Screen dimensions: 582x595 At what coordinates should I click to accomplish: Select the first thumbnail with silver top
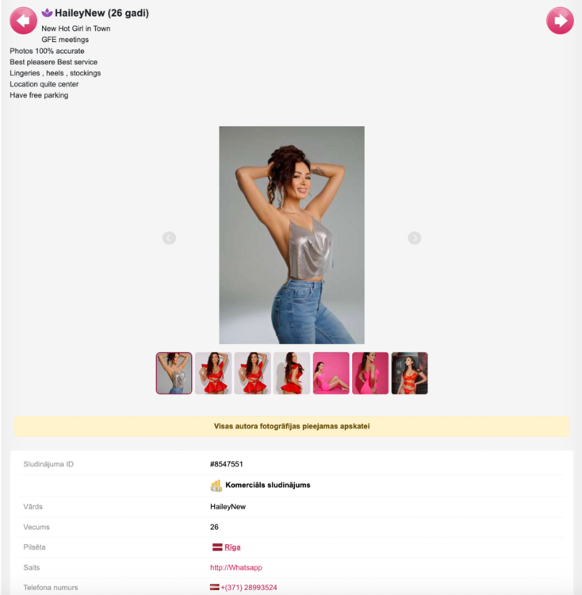pyautogui.click(x=174, y=373)
